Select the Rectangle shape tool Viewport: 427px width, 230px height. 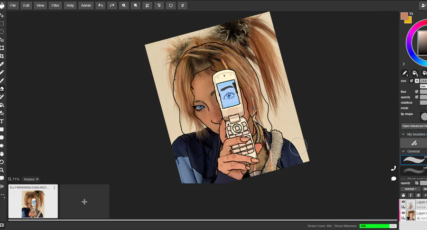point(1,129)
